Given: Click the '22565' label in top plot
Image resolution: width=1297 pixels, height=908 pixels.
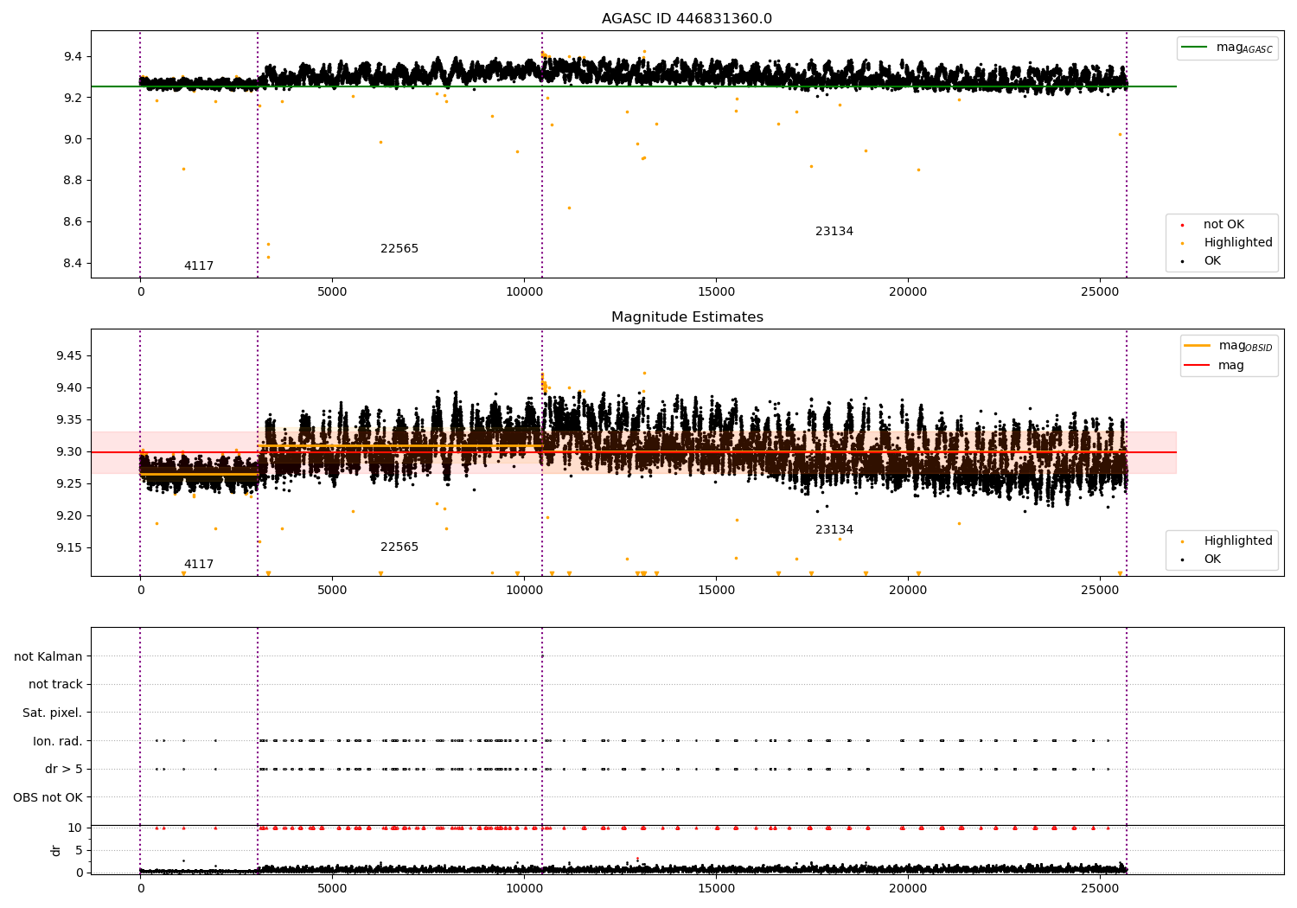Looking at the screenshot, I should (399, 249).
